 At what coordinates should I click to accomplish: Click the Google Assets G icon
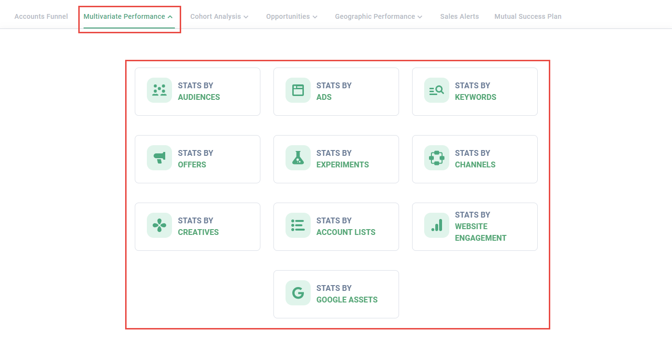tap(298, 293)
